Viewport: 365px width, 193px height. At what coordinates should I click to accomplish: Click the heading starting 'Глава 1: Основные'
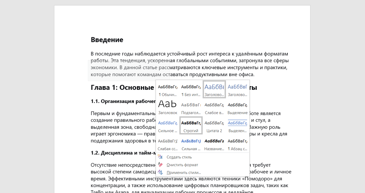point(122,88)
